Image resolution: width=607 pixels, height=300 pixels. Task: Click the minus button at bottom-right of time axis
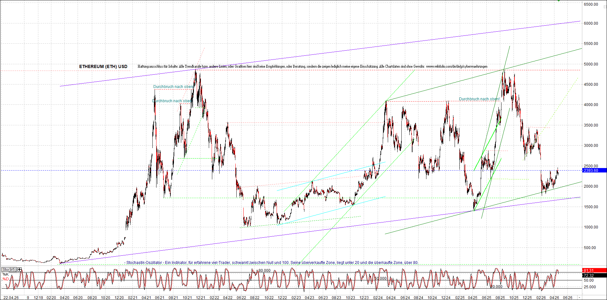[x=579, y=298]
